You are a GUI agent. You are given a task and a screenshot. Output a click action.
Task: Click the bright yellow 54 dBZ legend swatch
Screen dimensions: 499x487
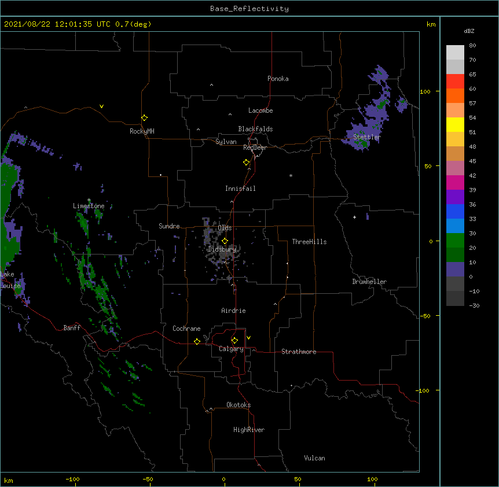[x=455, y=124]
